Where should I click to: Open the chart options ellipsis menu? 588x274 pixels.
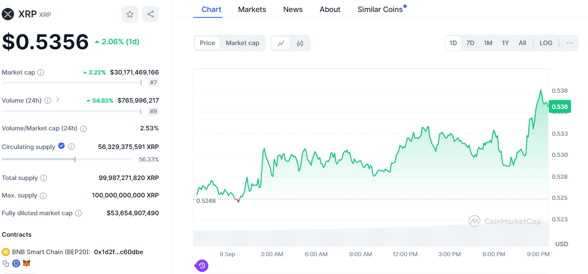tap(570, 43)
